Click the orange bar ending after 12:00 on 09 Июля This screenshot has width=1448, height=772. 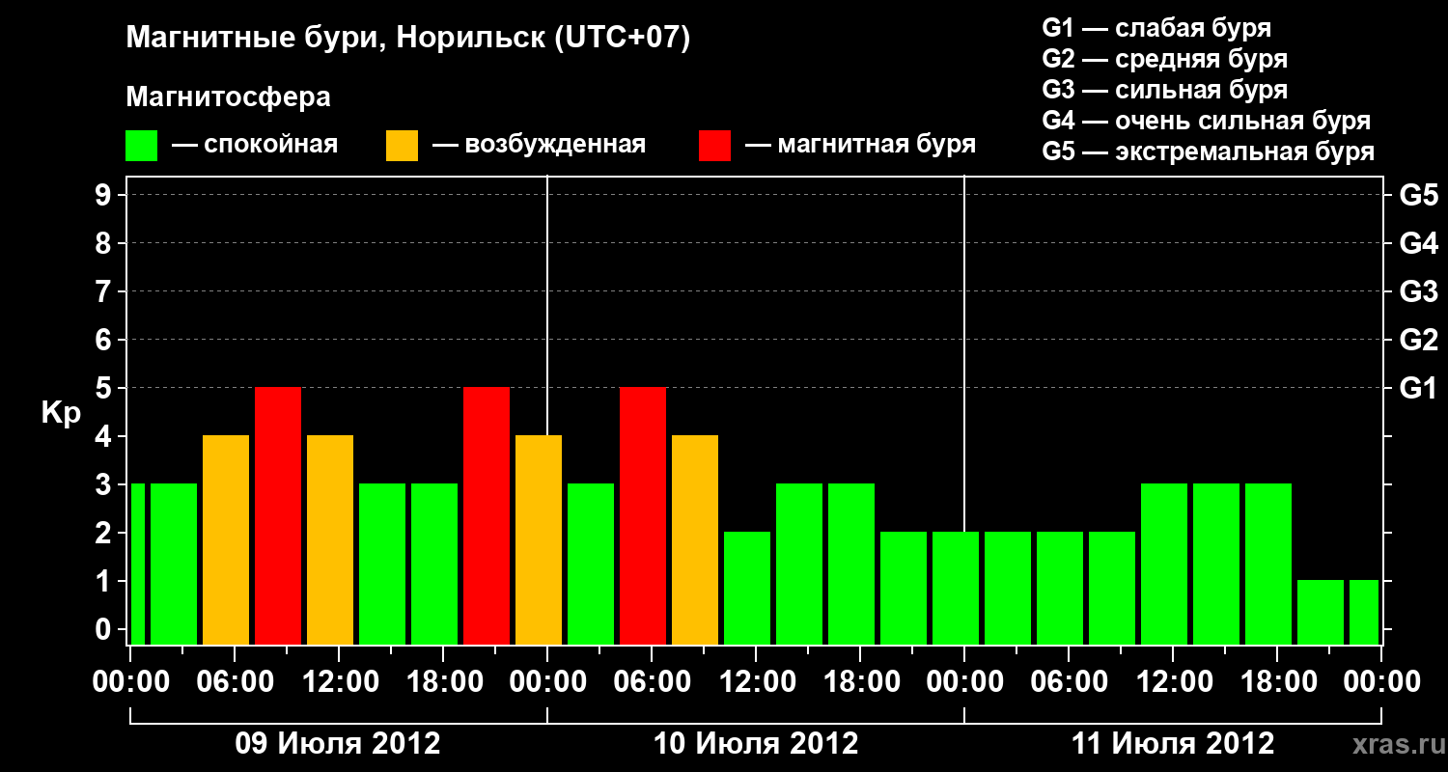[x=330, y=539]
